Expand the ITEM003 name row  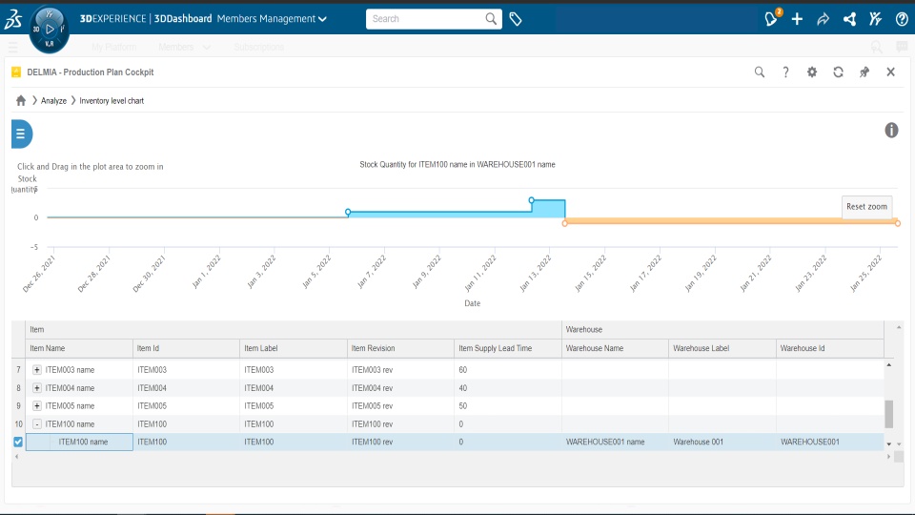point(37,369)
